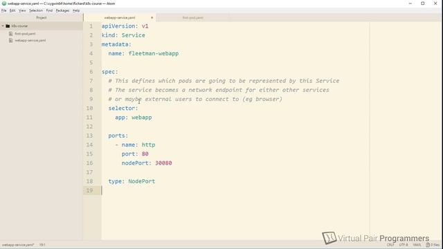Viewport: 443px width, 249px height.
Task: Change UTF-8 encoding in status bar
Action: coord(404,245)
